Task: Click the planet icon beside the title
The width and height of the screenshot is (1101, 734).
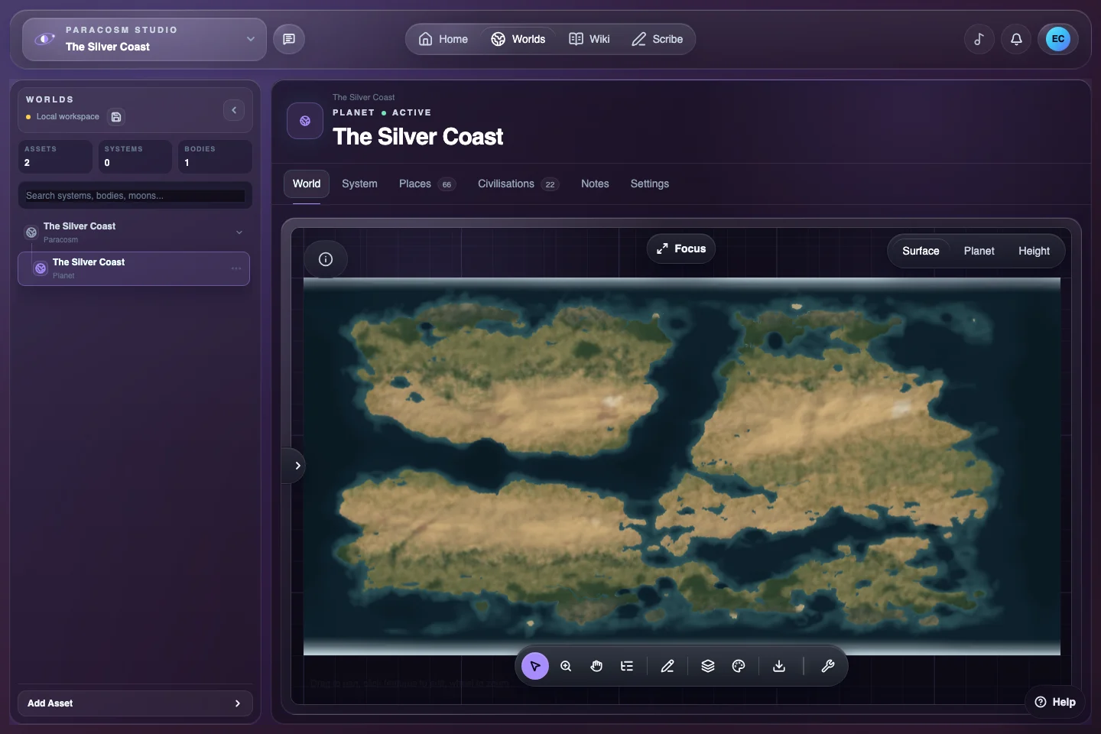Action: (x=305, y=121)
